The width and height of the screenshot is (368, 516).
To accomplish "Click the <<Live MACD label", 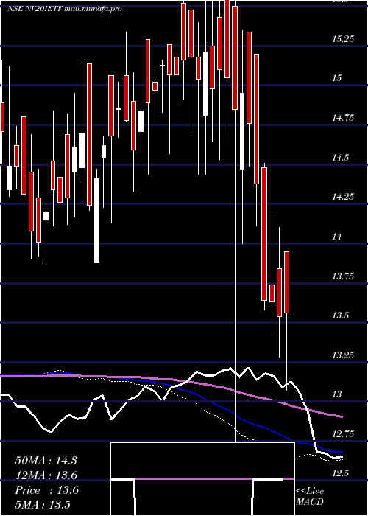I will click(310, 497).
